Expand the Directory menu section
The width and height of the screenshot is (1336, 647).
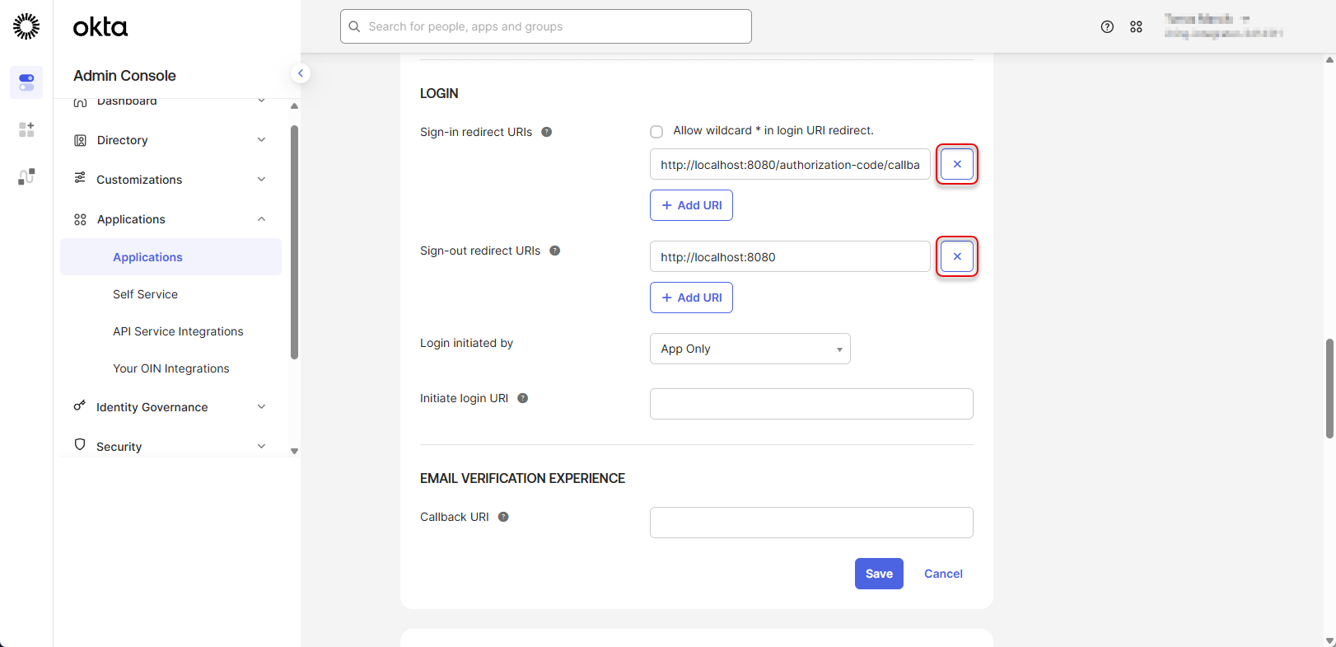coord(169,140)
